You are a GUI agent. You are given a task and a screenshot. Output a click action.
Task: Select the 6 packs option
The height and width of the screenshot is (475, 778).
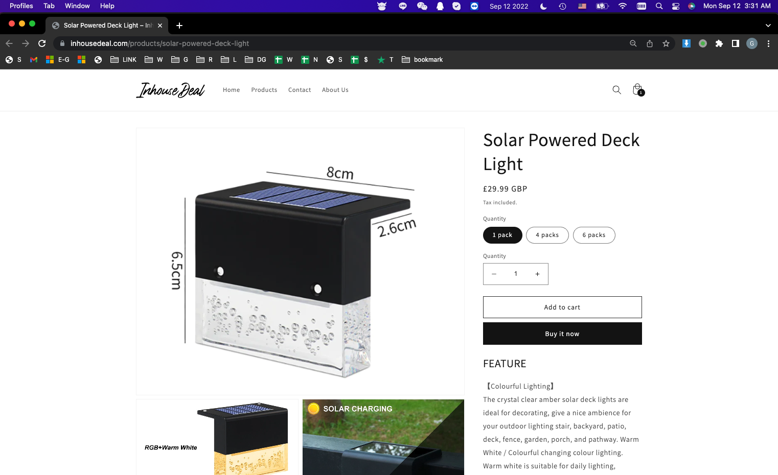point(594,235)
